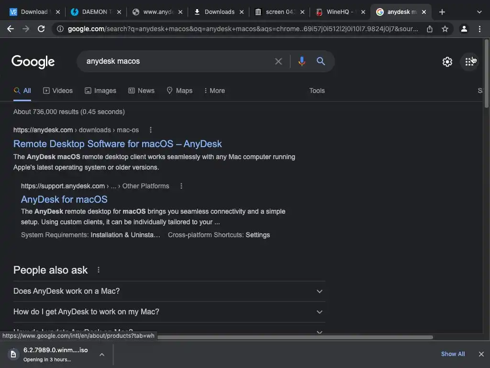This screenshot has width=490, height=368.
Task: Open the tab search chevron
Action: pos(479,12)
